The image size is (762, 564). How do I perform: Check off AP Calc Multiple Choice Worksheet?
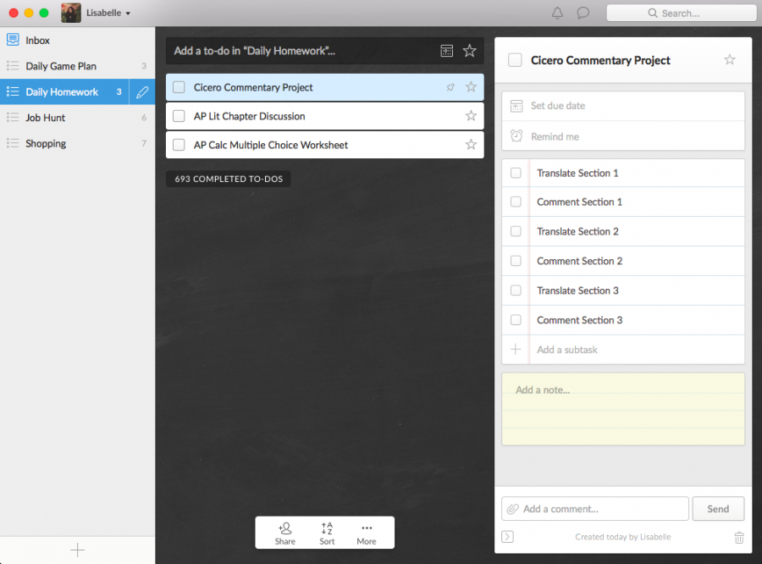click(x=179, y=145)
